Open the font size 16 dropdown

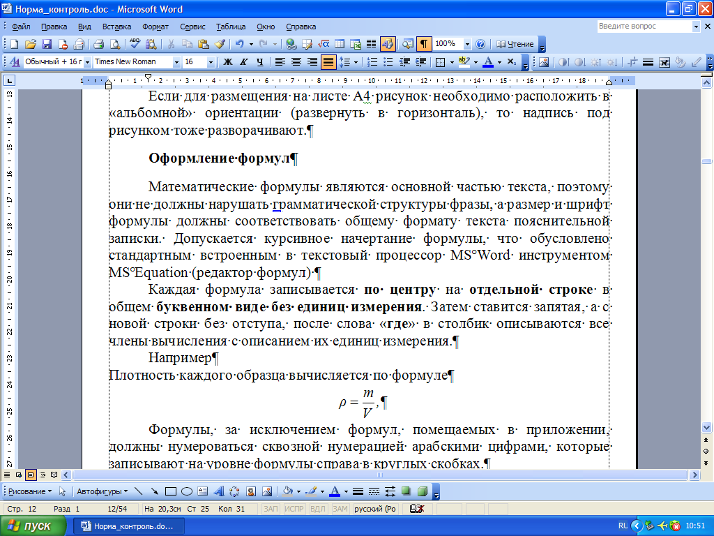pos(211,62)
